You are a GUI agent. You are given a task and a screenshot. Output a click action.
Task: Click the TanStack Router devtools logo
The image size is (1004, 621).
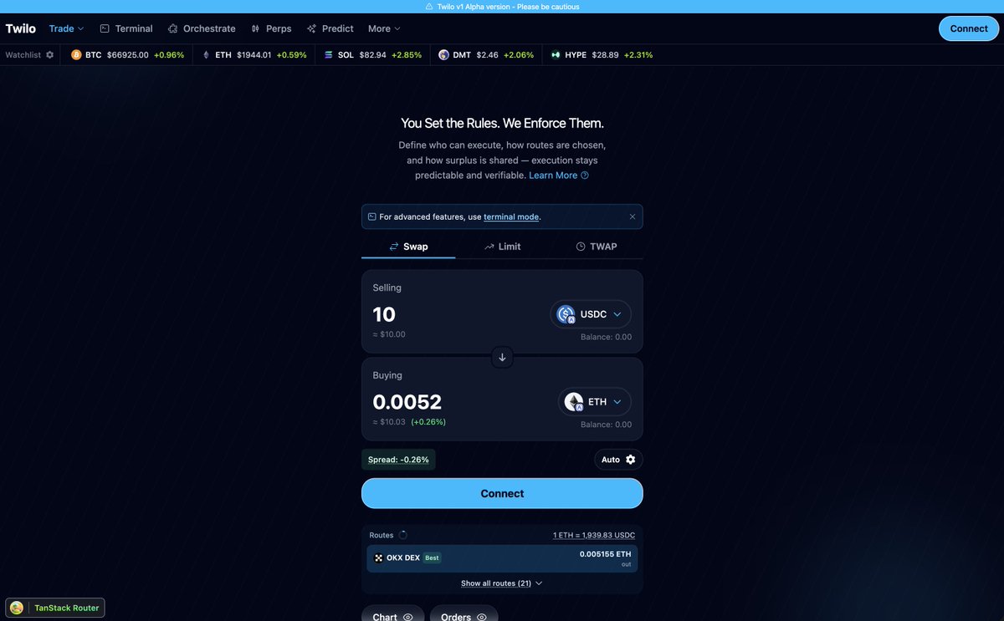click(x=17, y=608)
